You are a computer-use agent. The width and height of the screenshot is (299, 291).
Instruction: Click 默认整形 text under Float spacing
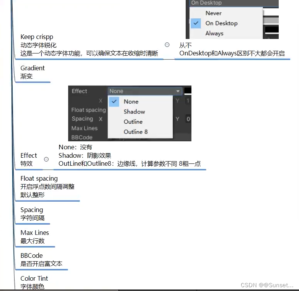33,195
